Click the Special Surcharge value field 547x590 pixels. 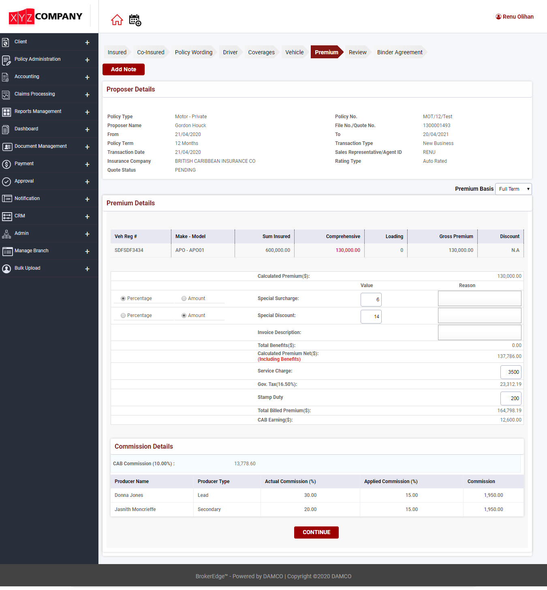371,300
